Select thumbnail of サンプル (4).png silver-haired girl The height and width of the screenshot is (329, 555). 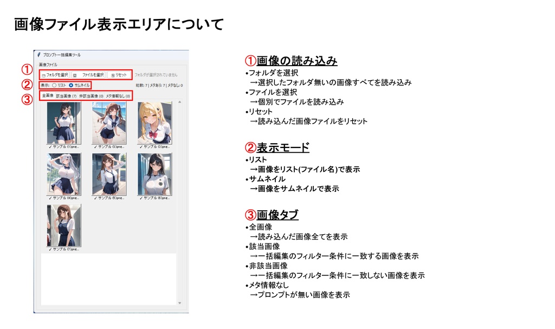(64, 174)
